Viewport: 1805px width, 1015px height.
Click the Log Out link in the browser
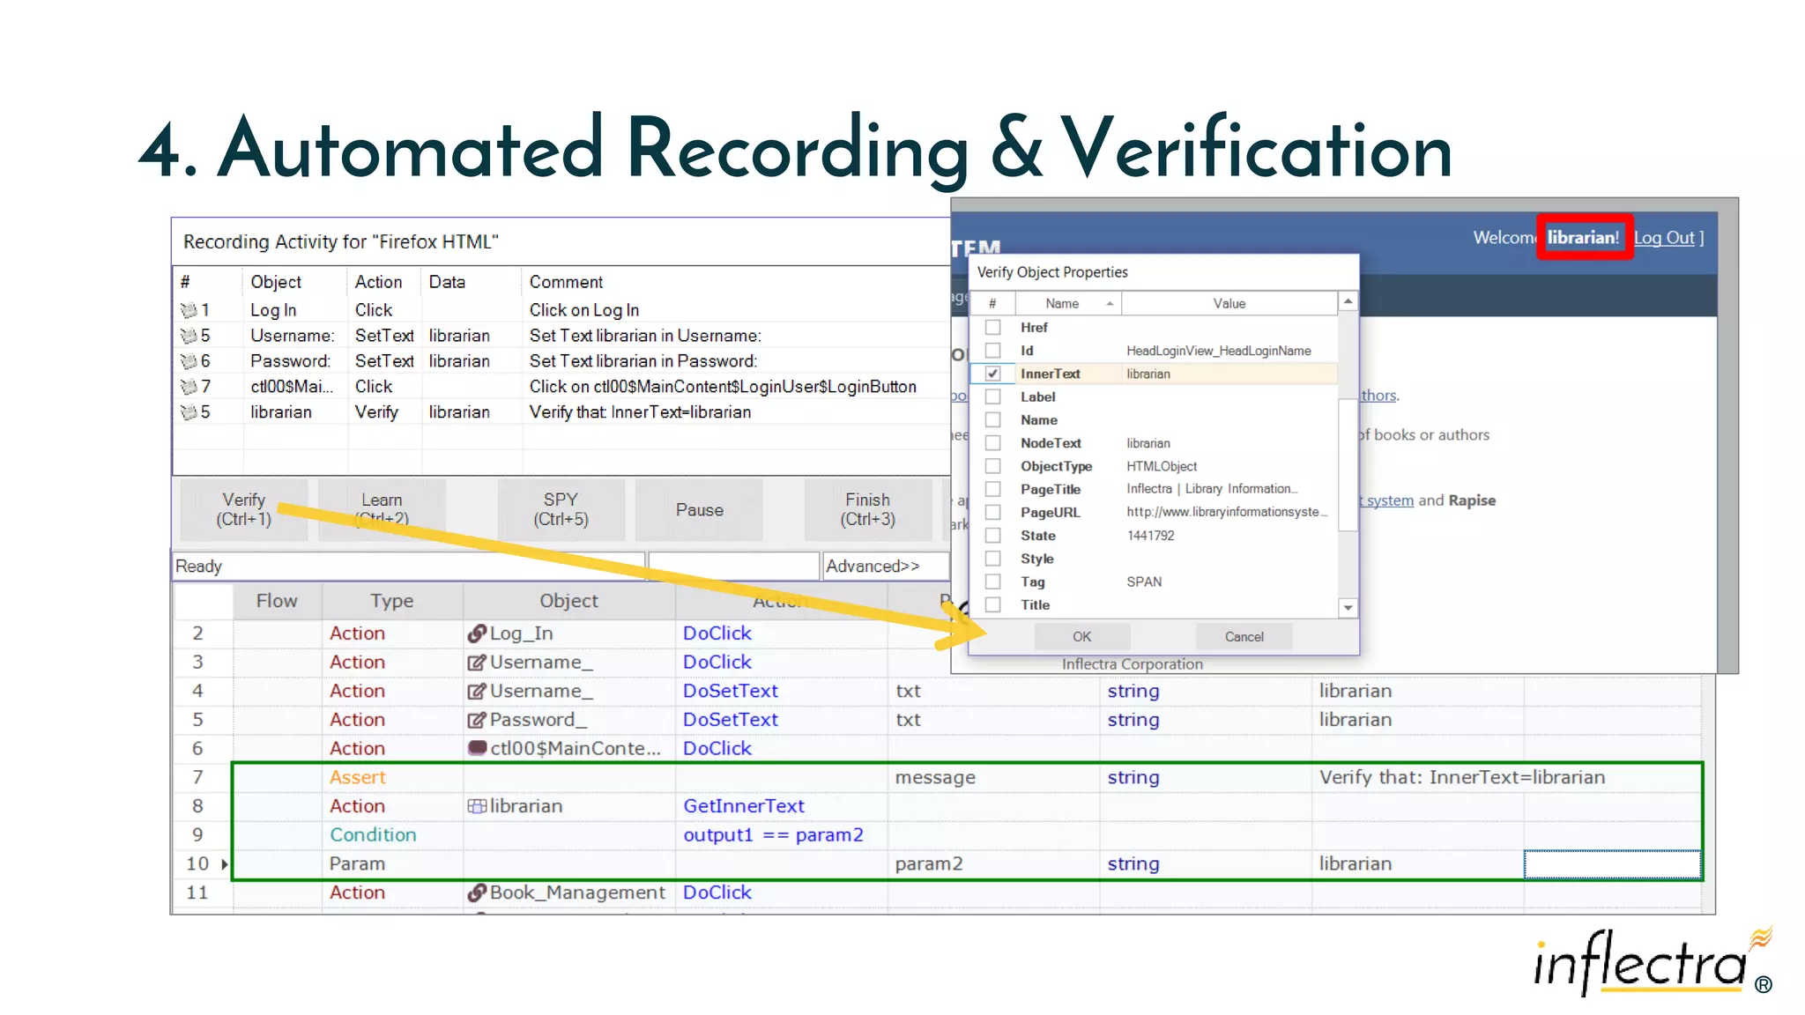click(1665, 238)
